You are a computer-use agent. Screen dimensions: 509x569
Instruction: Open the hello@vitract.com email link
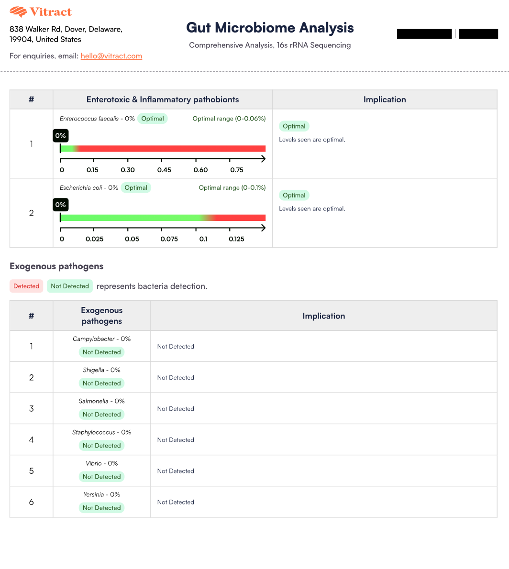tap(111, 56)
